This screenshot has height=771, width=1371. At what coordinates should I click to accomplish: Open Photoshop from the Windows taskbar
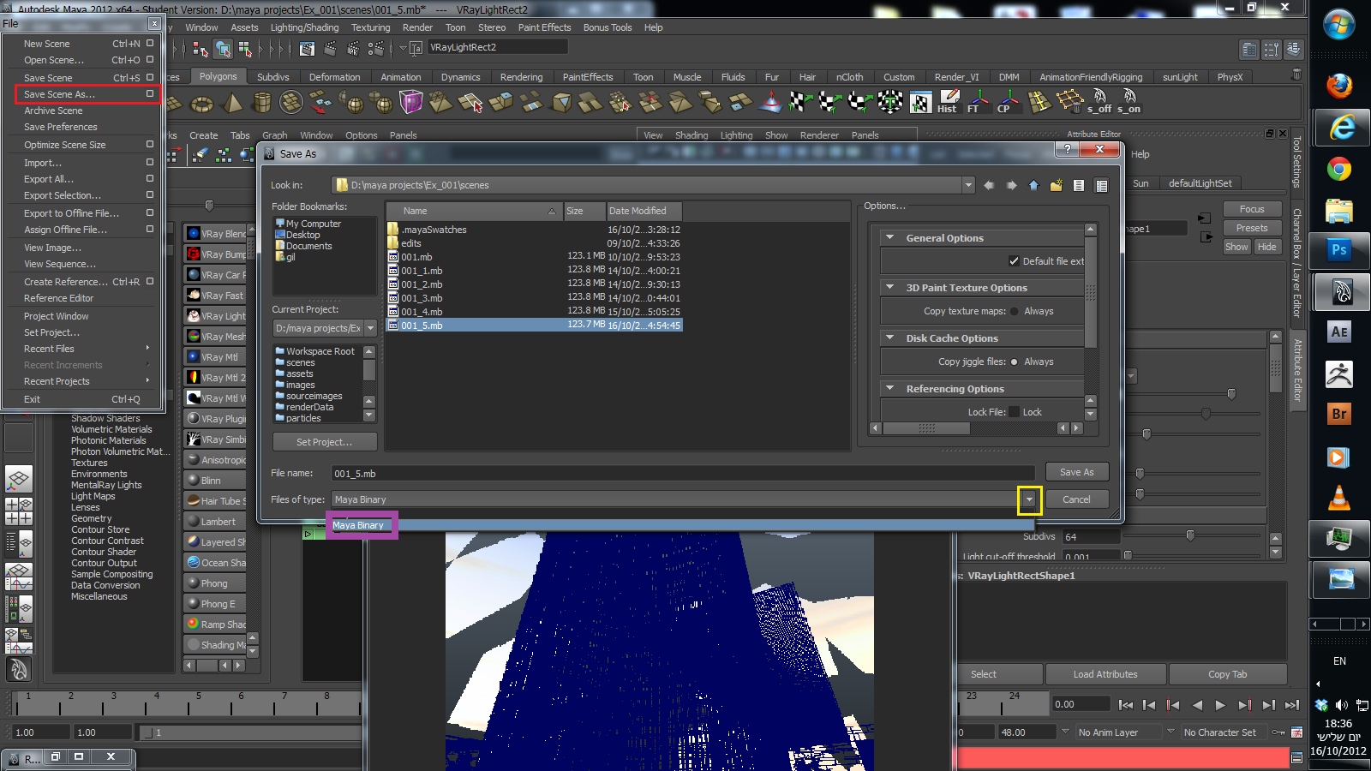click(1339, 249)
